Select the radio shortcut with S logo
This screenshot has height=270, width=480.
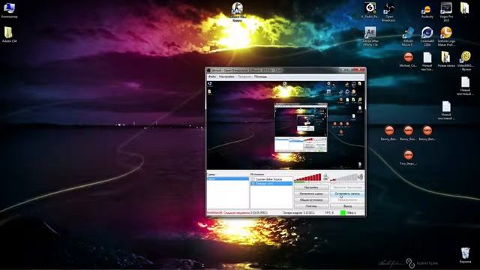click(x=370, y=10)
